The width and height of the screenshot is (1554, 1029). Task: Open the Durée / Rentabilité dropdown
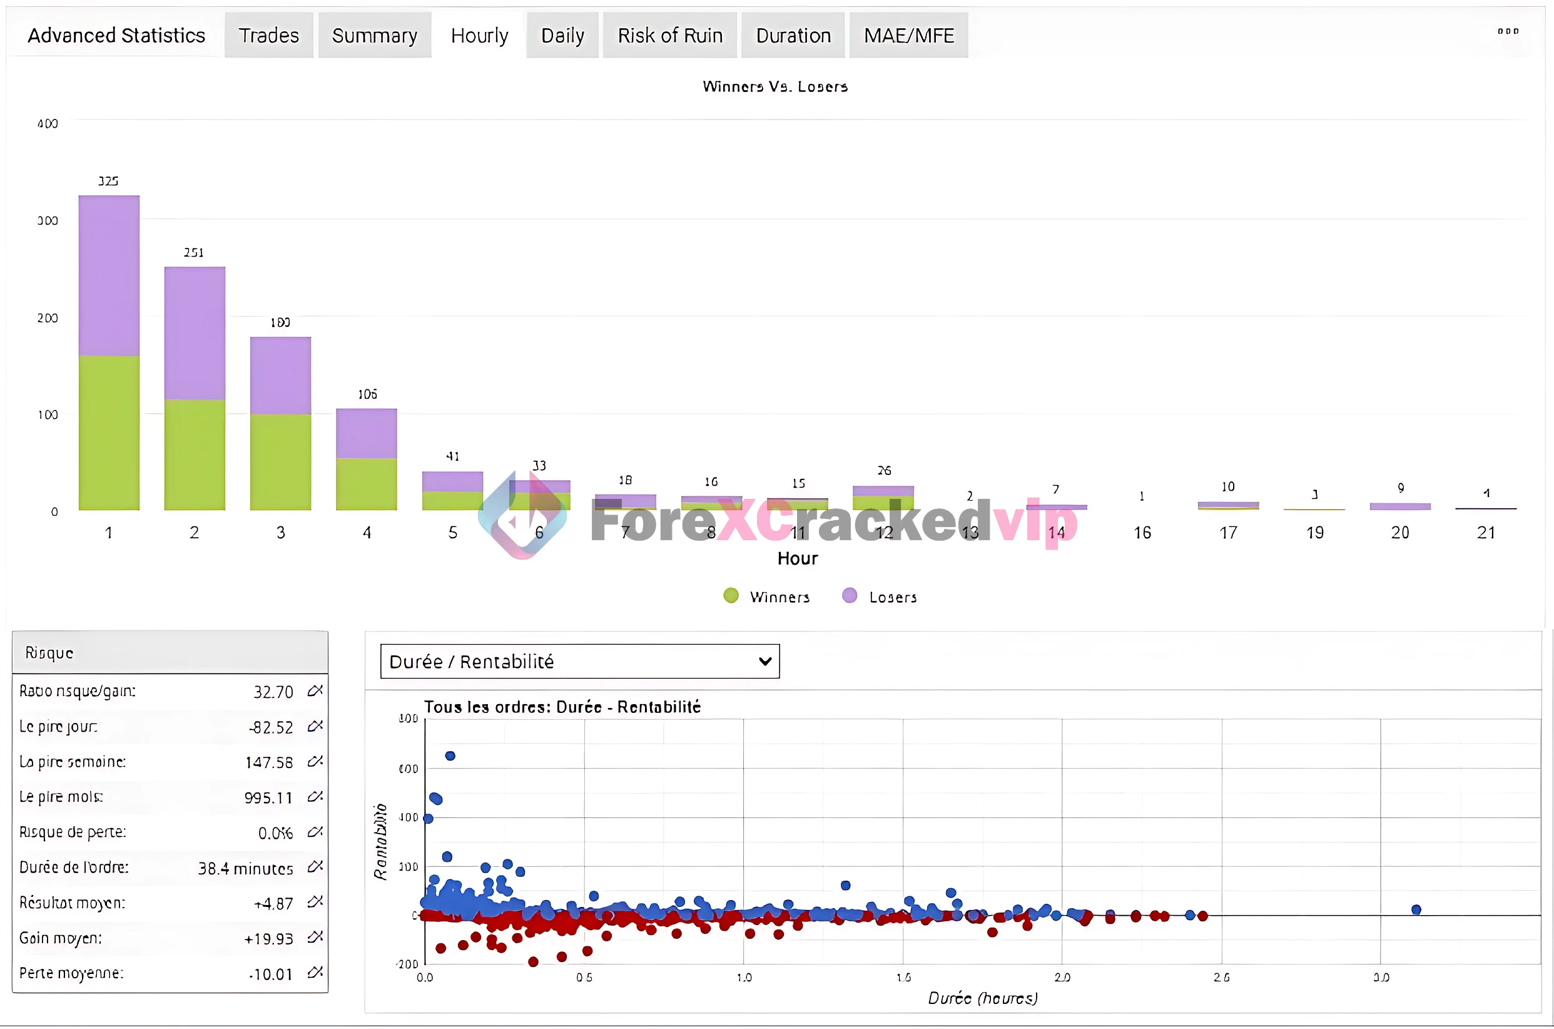click(x=579, y=662)
